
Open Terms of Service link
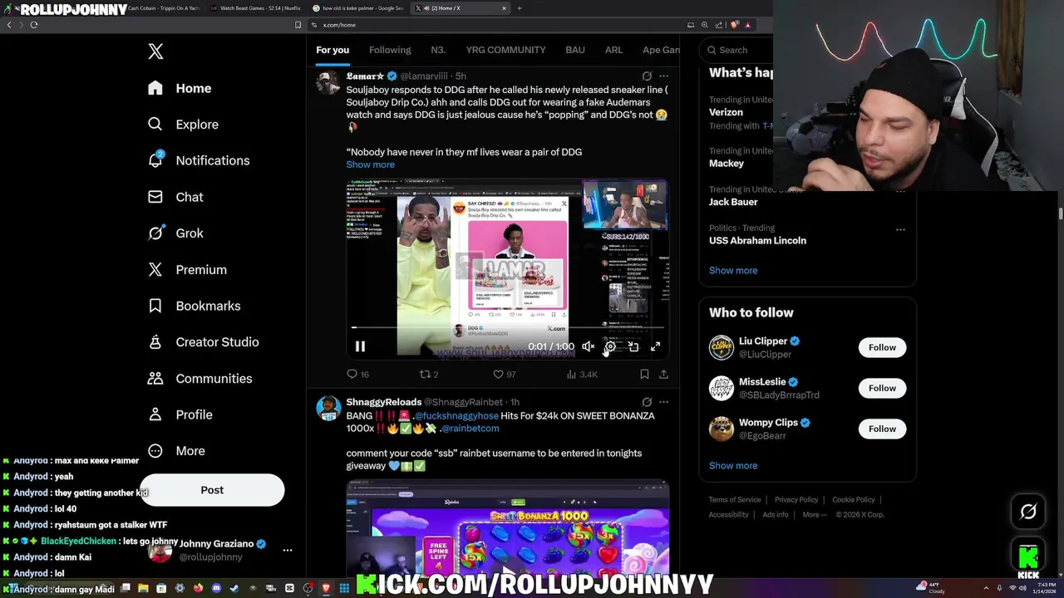(x=735, y=500)
